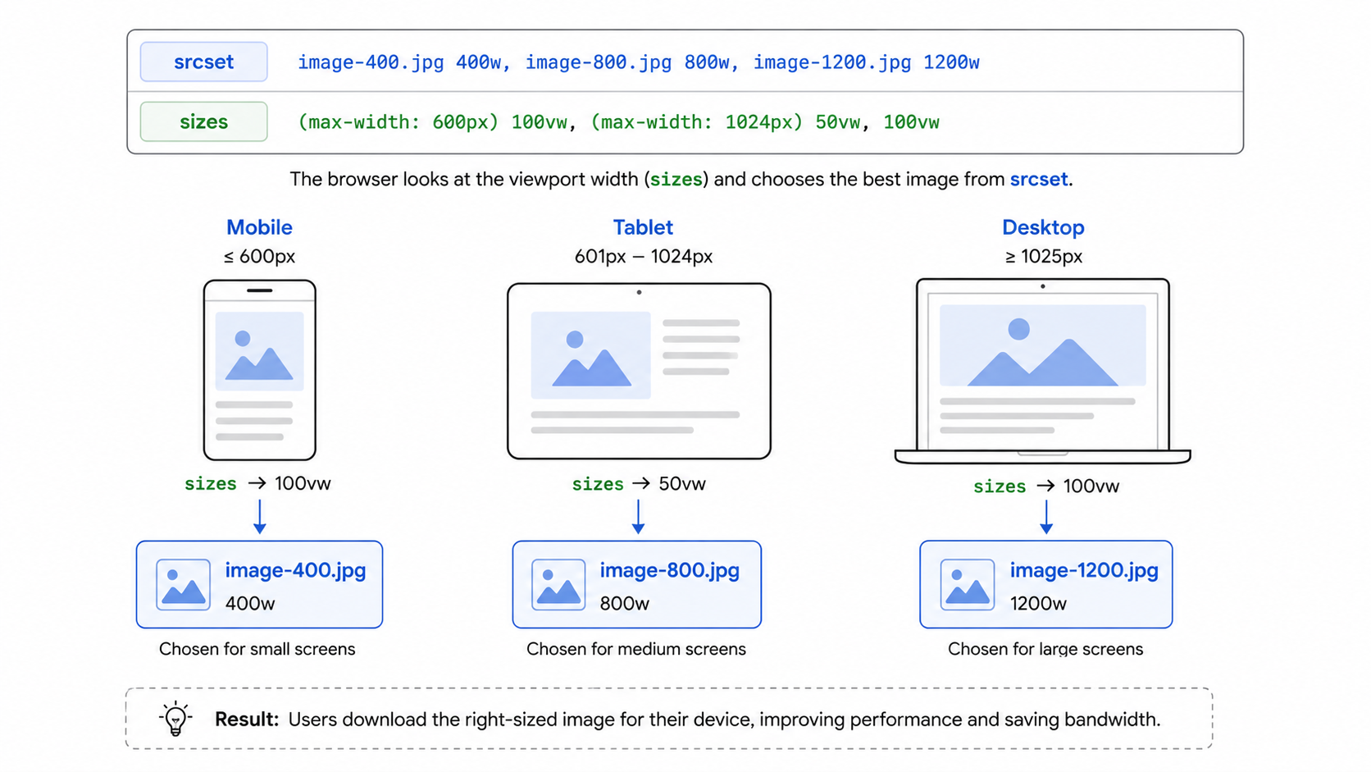Click 'Chosen for small screens' caption

(x=257, y=649)
